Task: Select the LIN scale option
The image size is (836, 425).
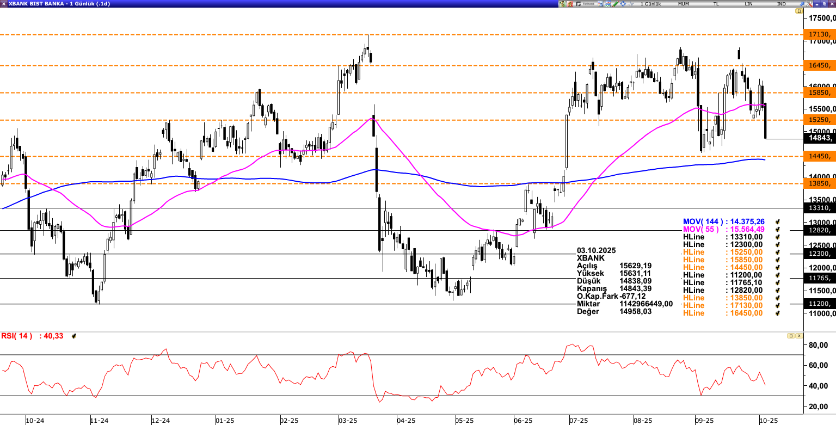Action: (749, 4)
